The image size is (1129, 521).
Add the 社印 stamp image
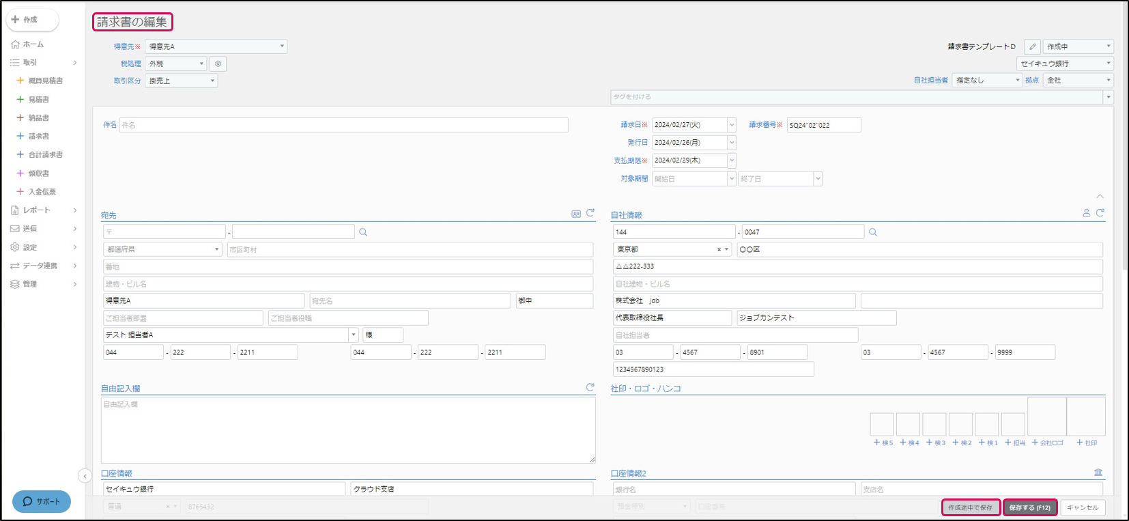click(x=1086, y=442)
